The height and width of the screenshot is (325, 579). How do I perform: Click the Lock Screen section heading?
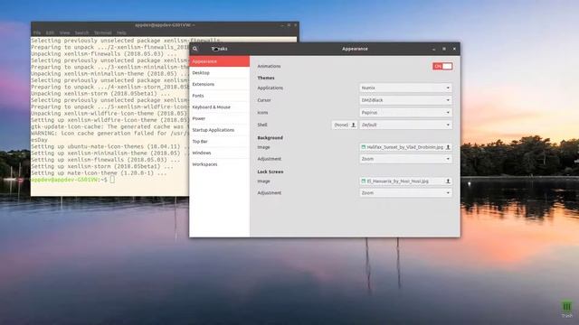[271, 172]
